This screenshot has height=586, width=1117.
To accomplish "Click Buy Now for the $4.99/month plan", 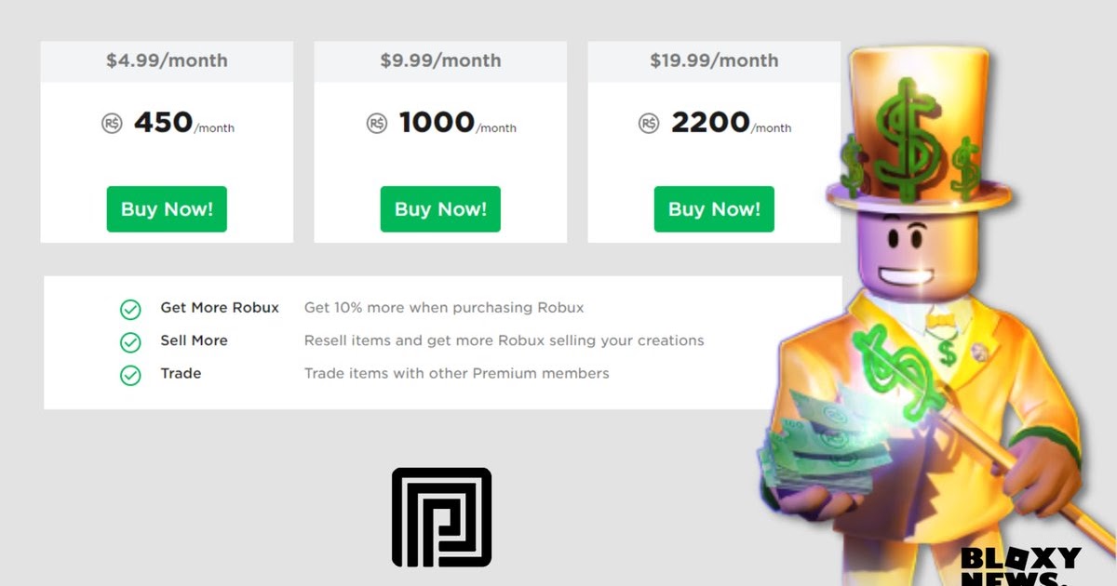I will (167, 209).
